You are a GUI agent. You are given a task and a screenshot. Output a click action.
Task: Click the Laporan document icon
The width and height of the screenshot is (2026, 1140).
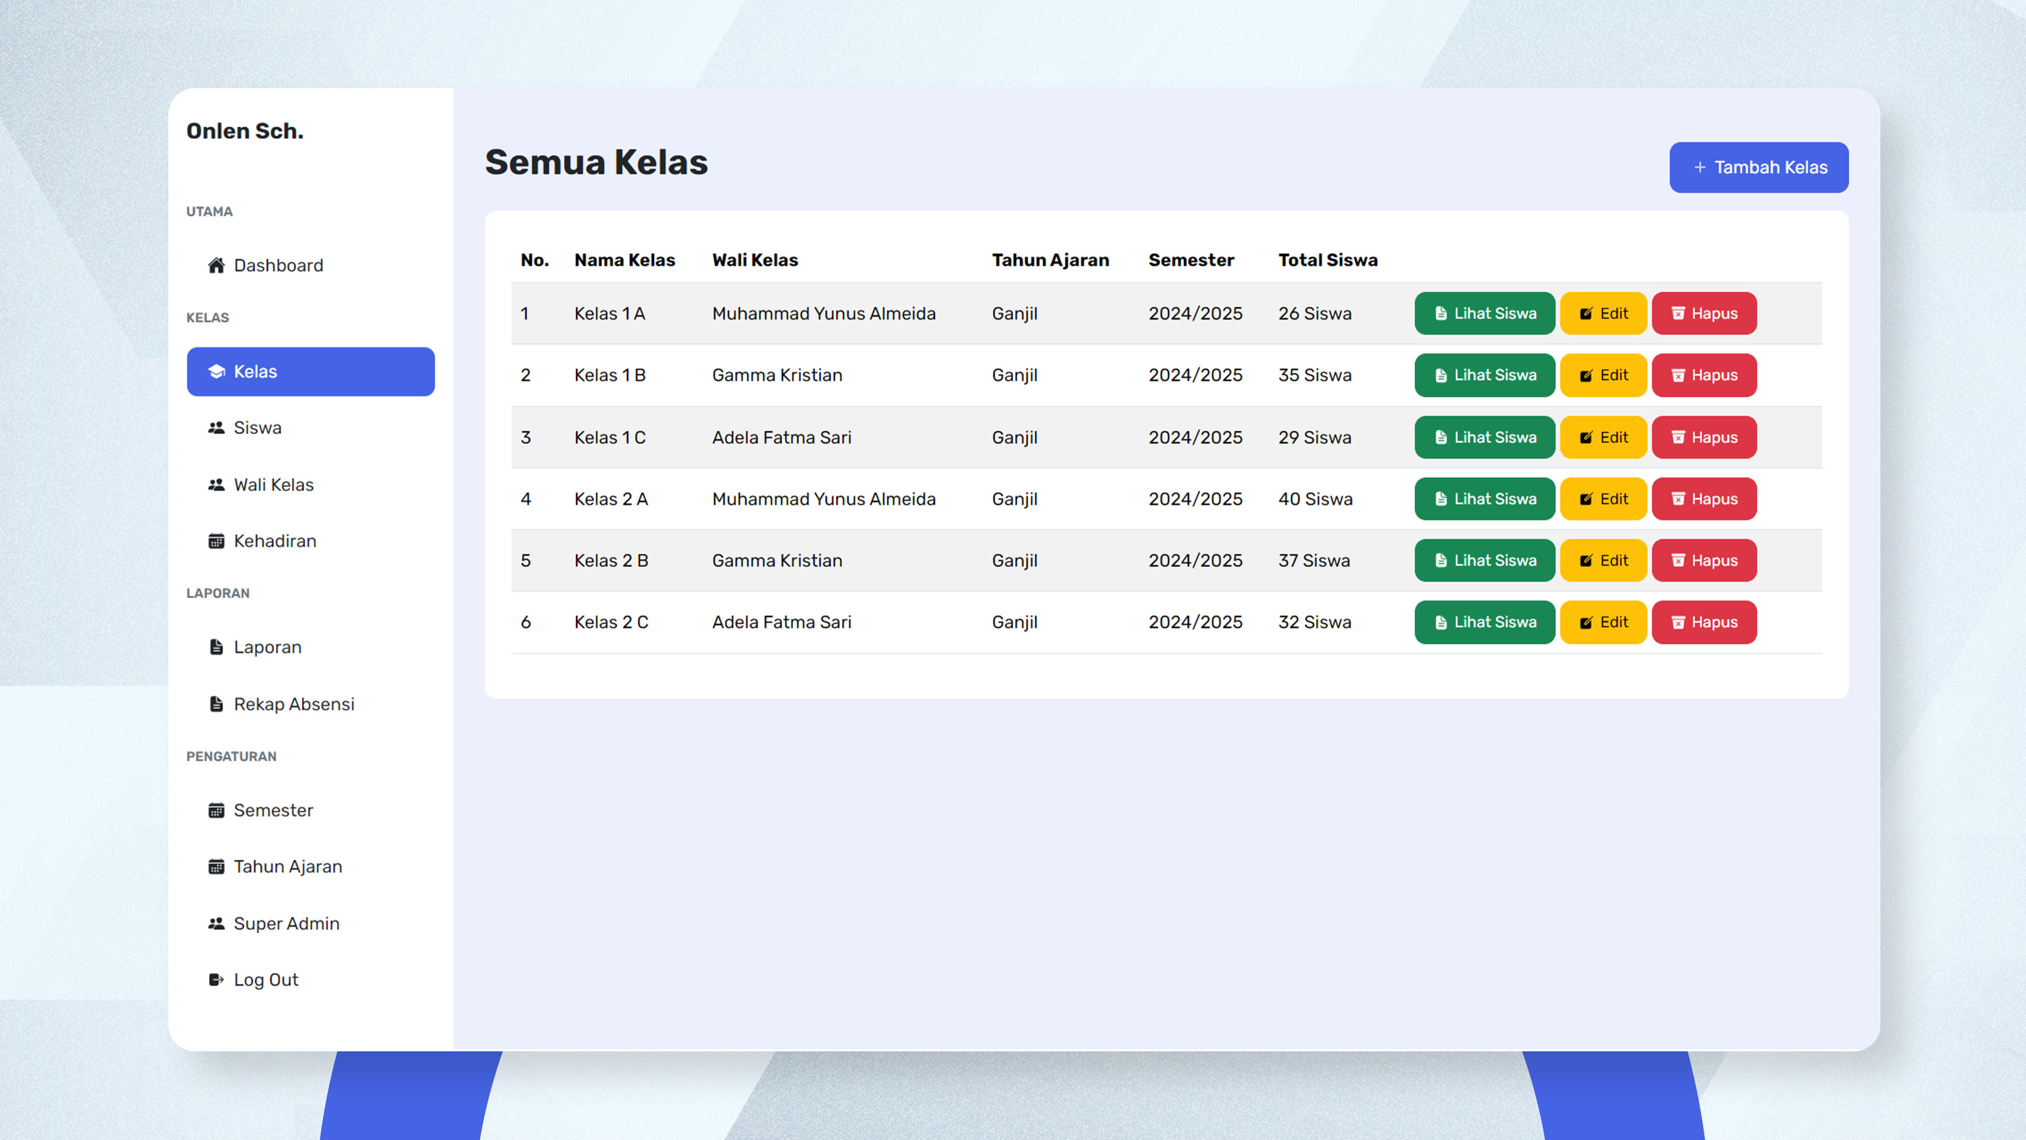(216, 647)
